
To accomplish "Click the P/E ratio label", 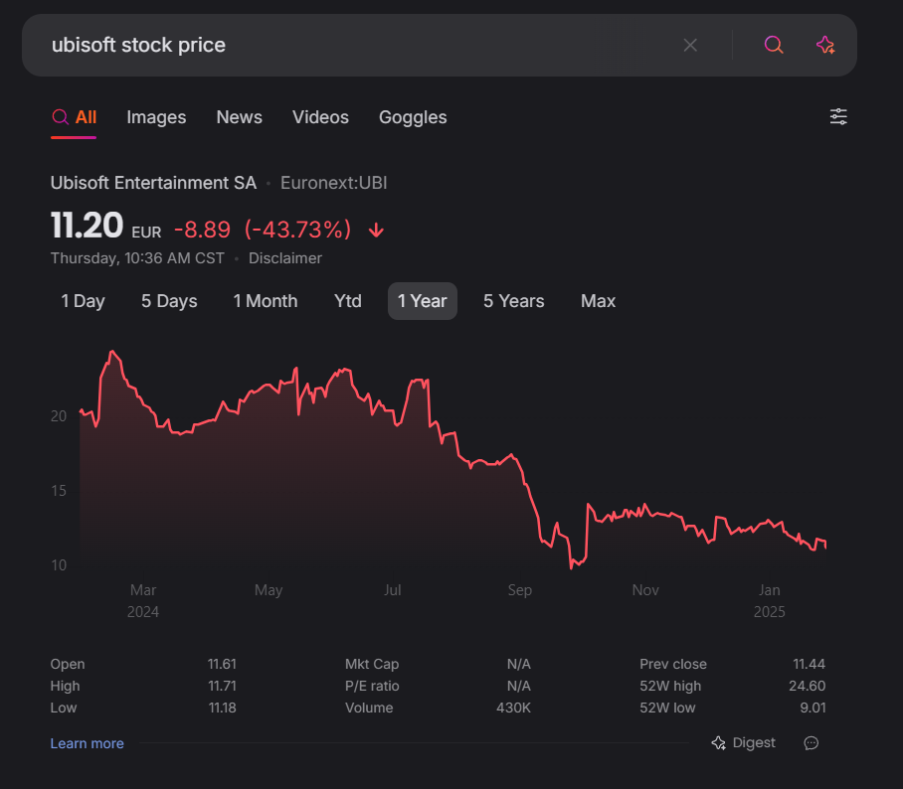I will point(372,686).
